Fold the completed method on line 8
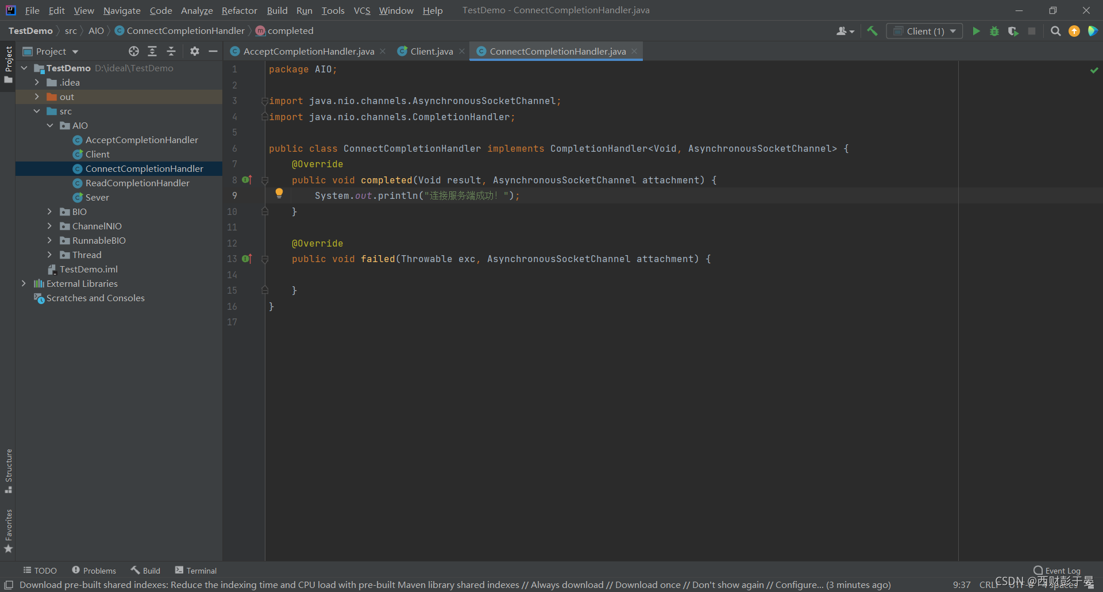 tap(265, 180)
